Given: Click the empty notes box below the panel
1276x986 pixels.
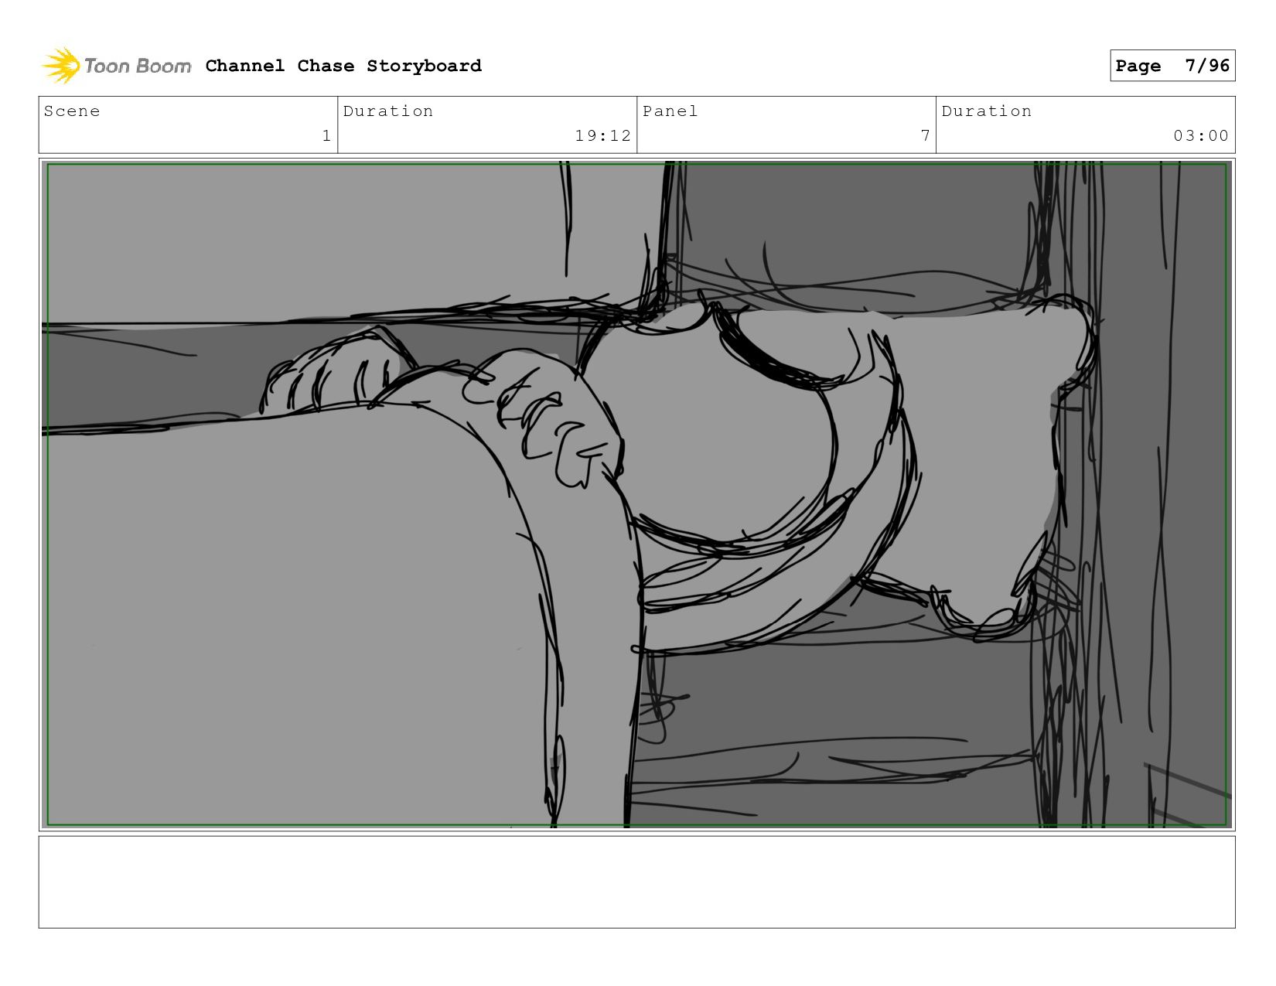Looking at the screenshot, I should pyautogui.click(x=637, y=882).
